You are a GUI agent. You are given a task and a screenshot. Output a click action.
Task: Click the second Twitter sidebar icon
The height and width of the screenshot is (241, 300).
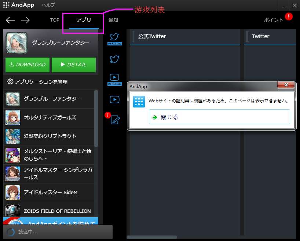(114, 59)
